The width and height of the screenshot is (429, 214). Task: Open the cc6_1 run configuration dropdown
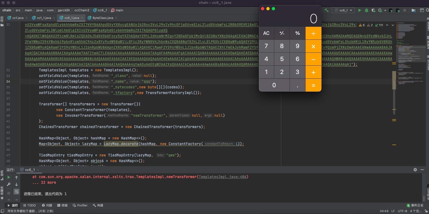tap(343, 10)
